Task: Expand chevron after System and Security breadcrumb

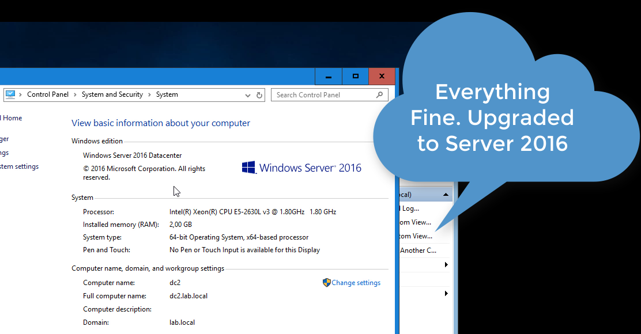Action: pyautogui.click(x=150, y=94)
